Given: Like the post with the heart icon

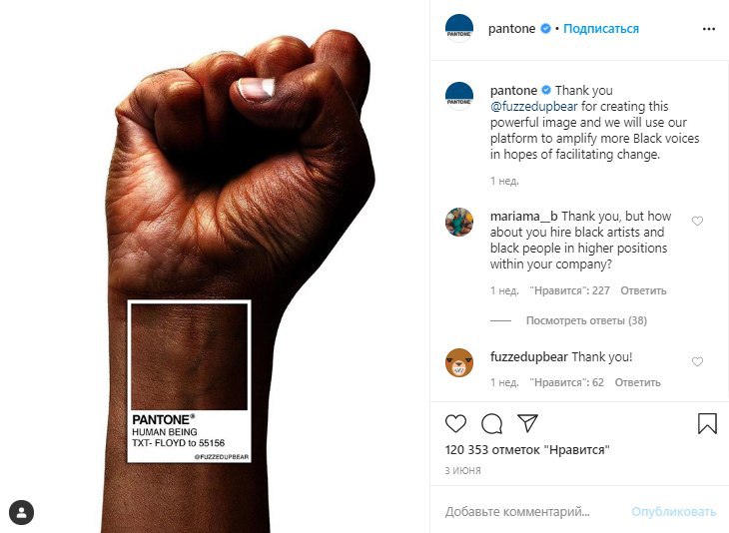Looking at the screenshot, I should click(455, 423).
